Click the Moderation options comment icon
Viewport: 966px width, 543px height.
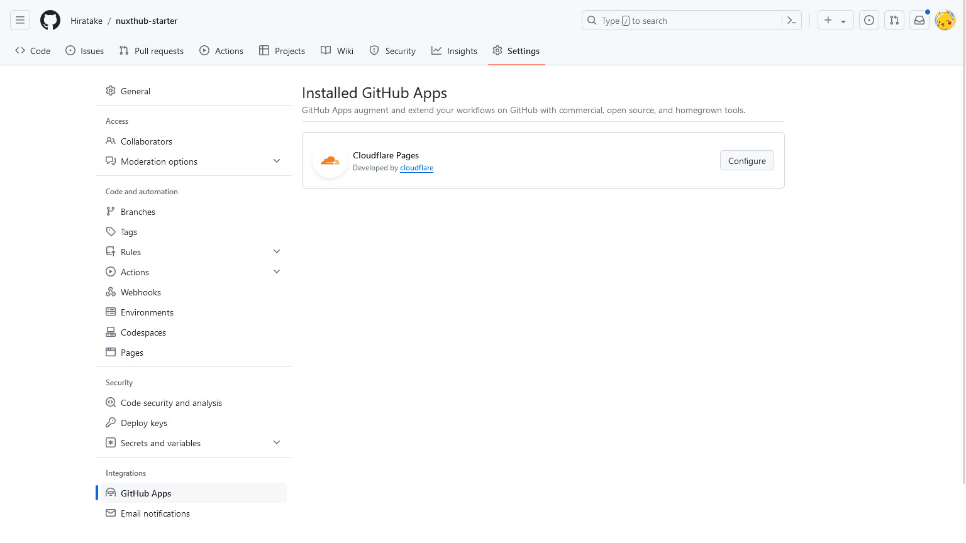coord(111,161)
